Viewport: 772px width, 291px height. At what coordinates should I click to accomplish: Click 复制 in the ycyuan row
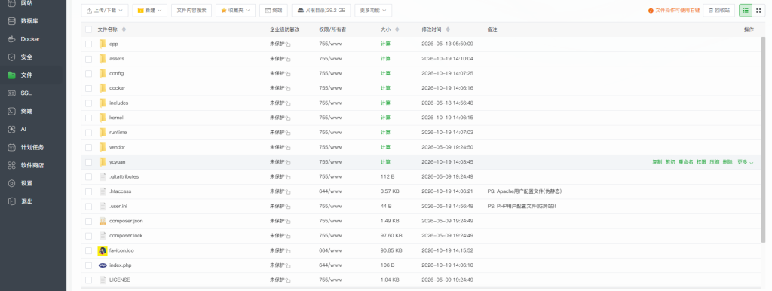click(x=657, y=162)
